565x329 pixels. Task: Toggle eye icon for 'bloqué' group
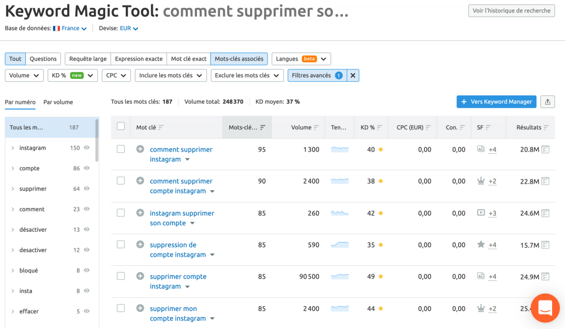pos(87,270)
